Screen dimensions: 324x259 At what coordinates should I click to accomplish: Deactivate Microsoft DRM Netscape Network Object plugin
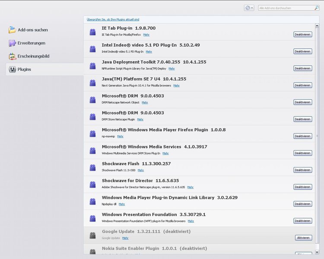click(x=303, y=102)
